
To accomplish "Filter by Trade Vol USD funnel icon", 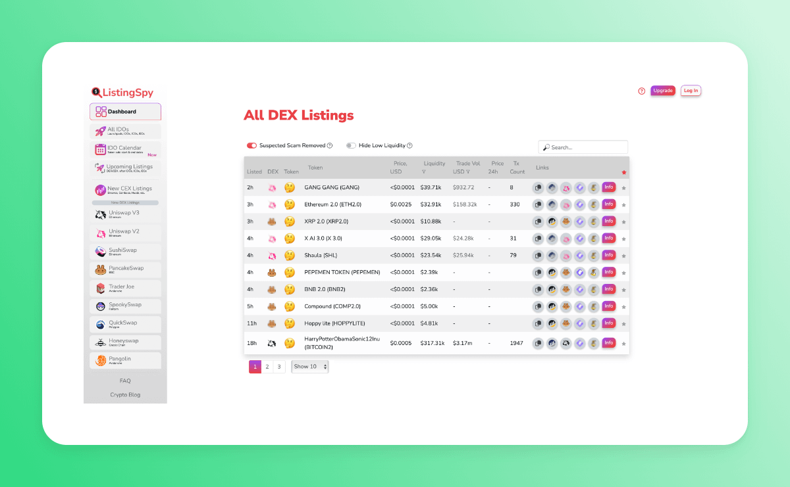I will click(468, 172).
